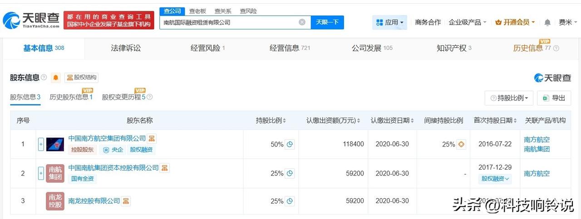
Task: Click the pie chart icon in row 2
Action: pos(290,173)
